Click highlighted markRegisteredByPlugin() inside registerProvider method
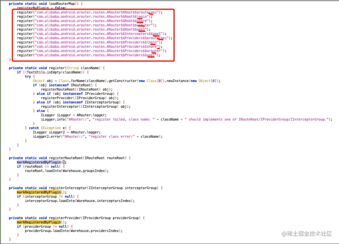The width and height of the screenshot is (339, 244). (x=42, y=222)
